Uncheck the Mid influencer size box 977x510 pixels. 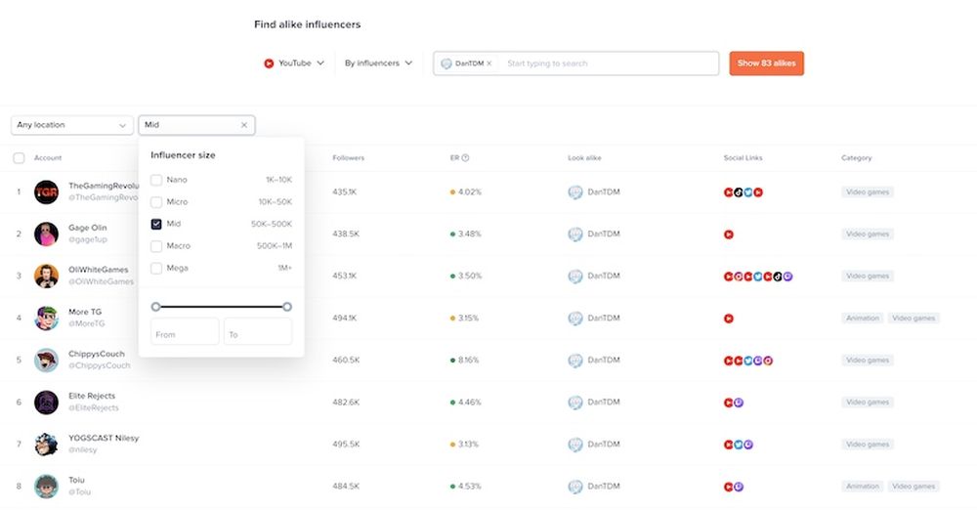click(x=156, y=224)
